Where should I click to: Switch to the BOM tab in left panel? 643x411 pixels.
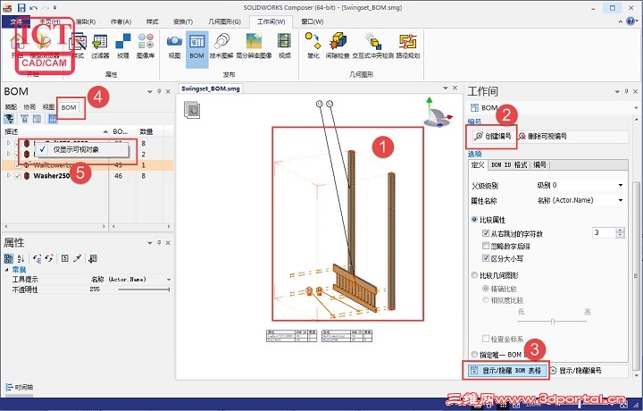69,107
